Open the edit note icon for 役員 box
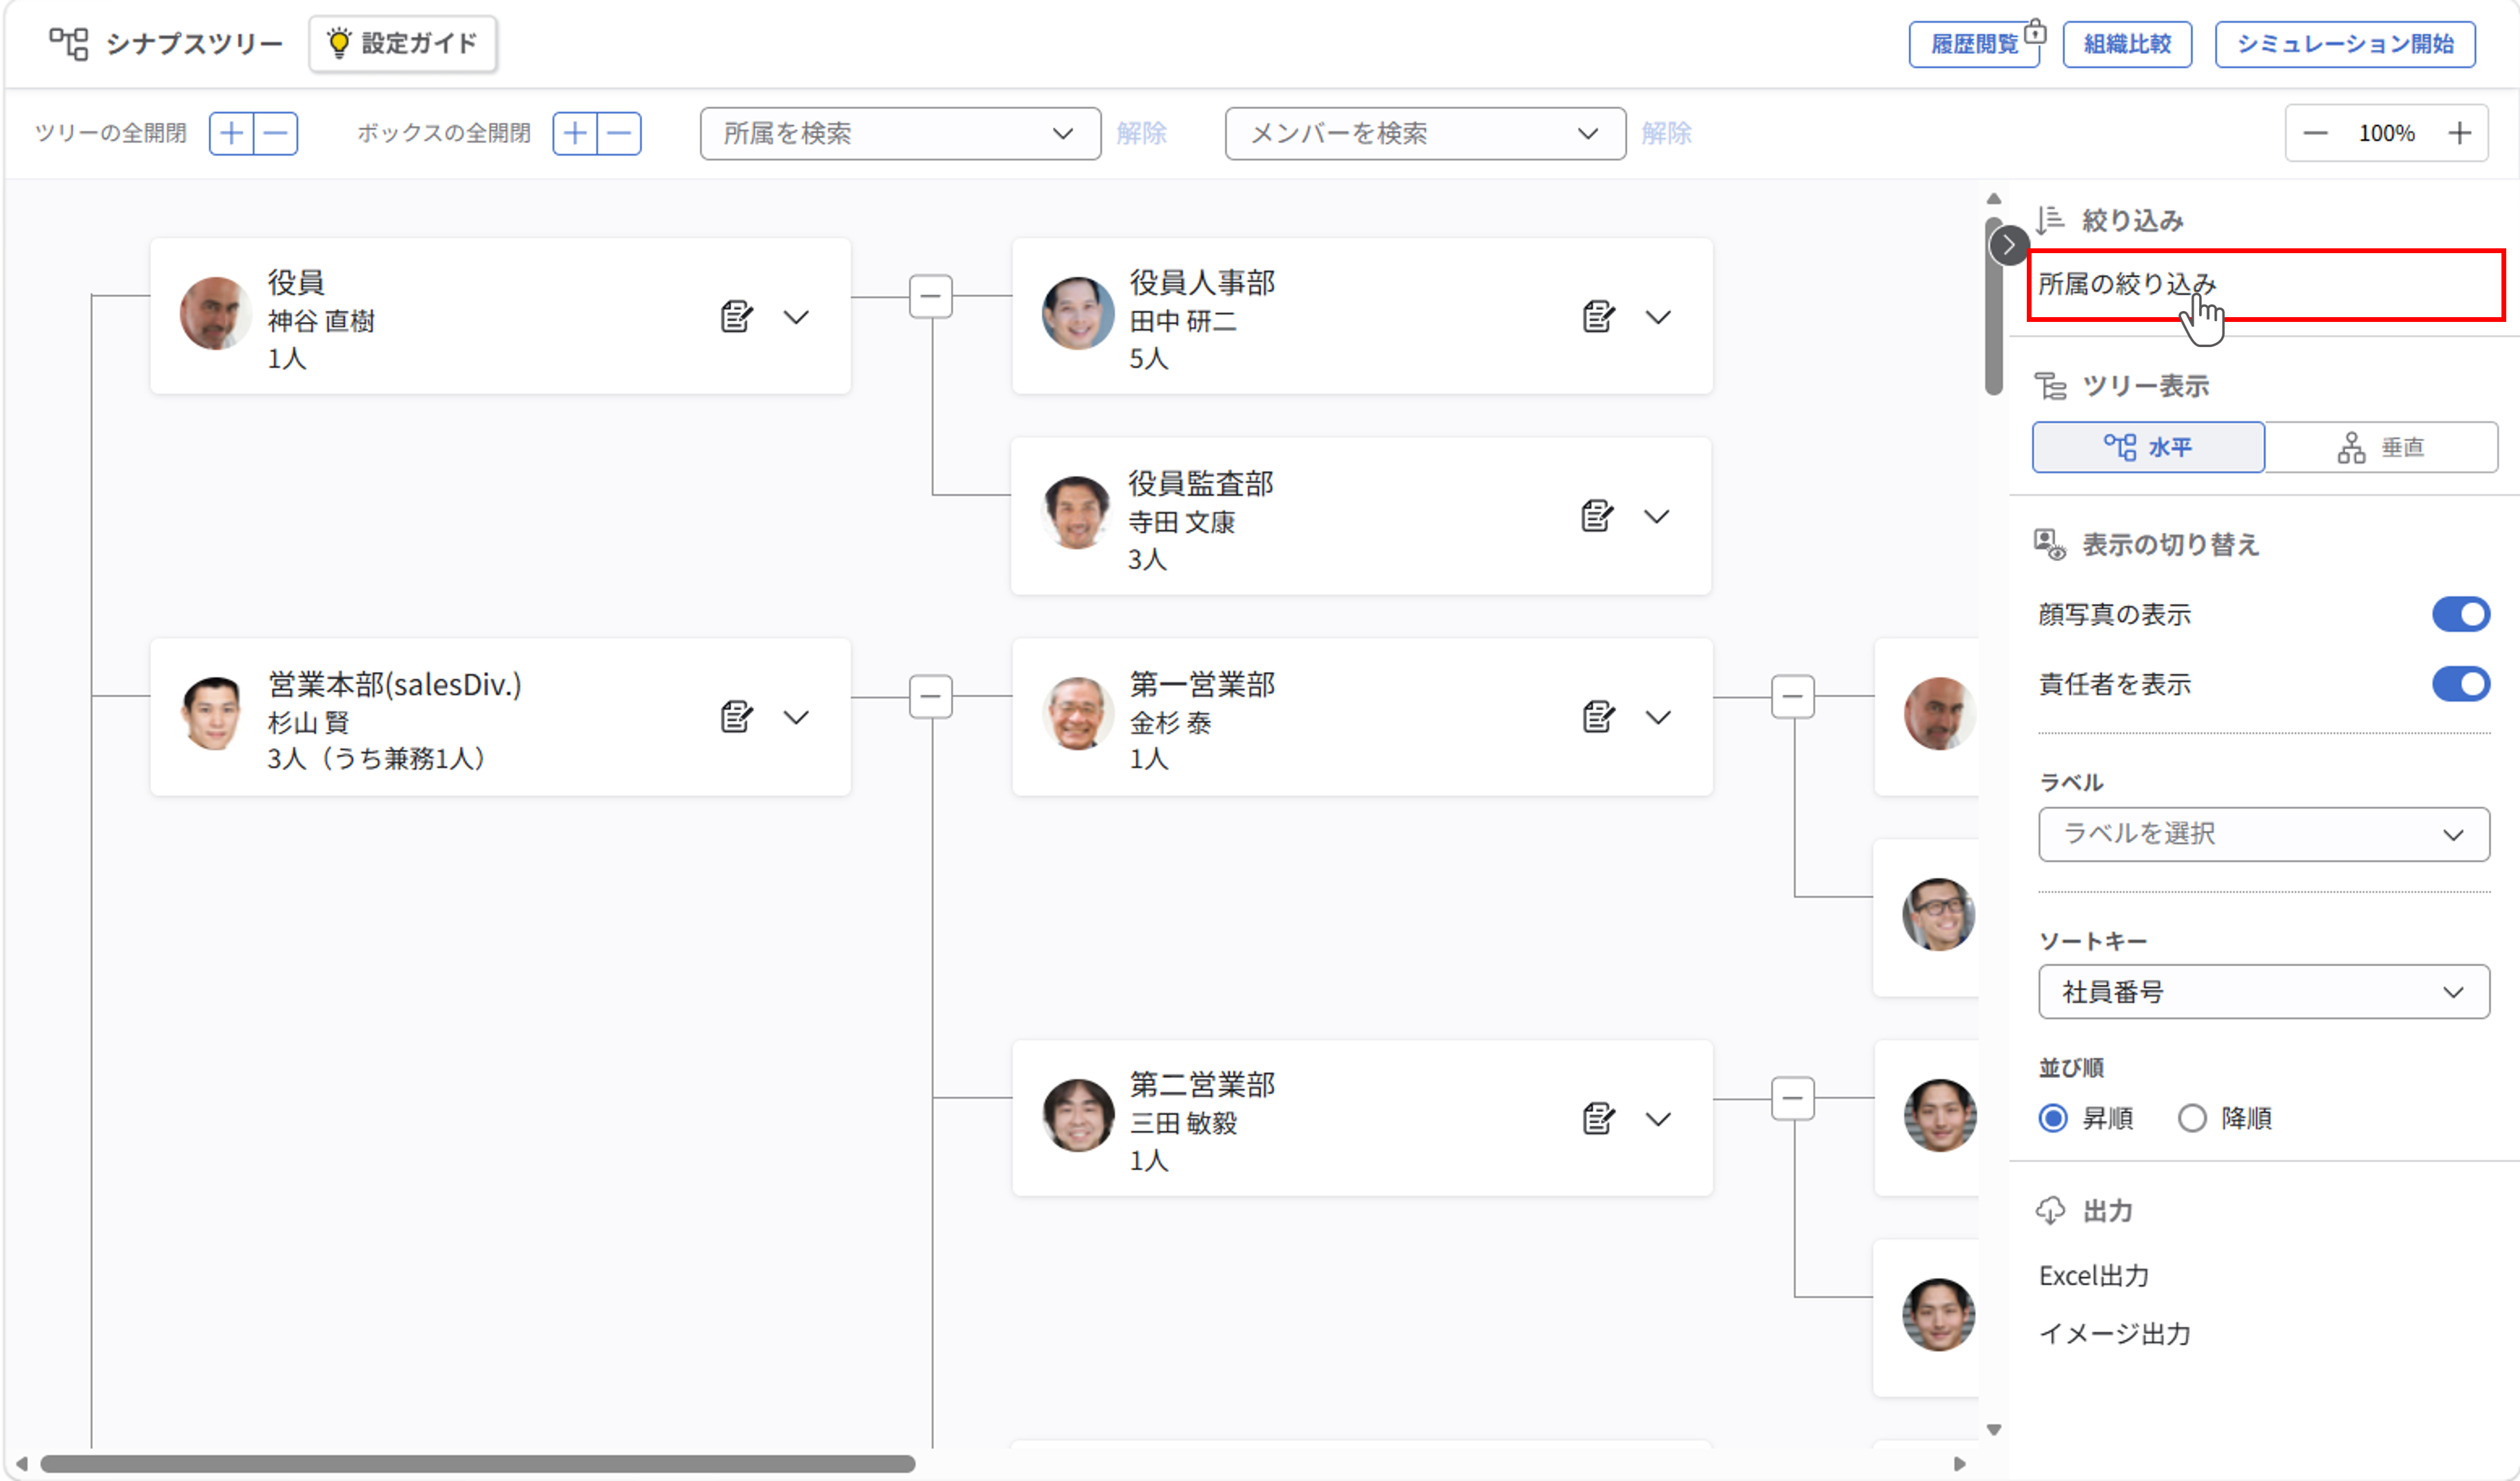This screenshot has width=2520, height=1481. 736,316
